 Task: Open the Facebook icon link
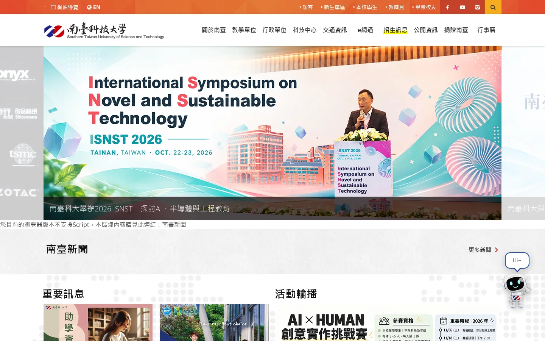(447, 7)
